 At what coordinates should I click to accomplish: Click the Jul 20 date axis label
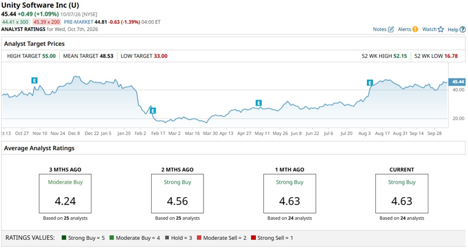pyautogui.click(x=347, y=133)
